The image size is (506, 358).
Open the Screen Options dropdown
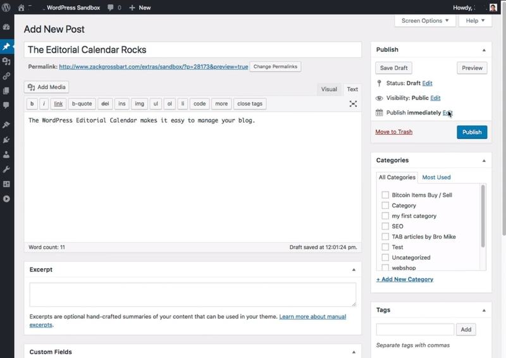click(425, 21)
